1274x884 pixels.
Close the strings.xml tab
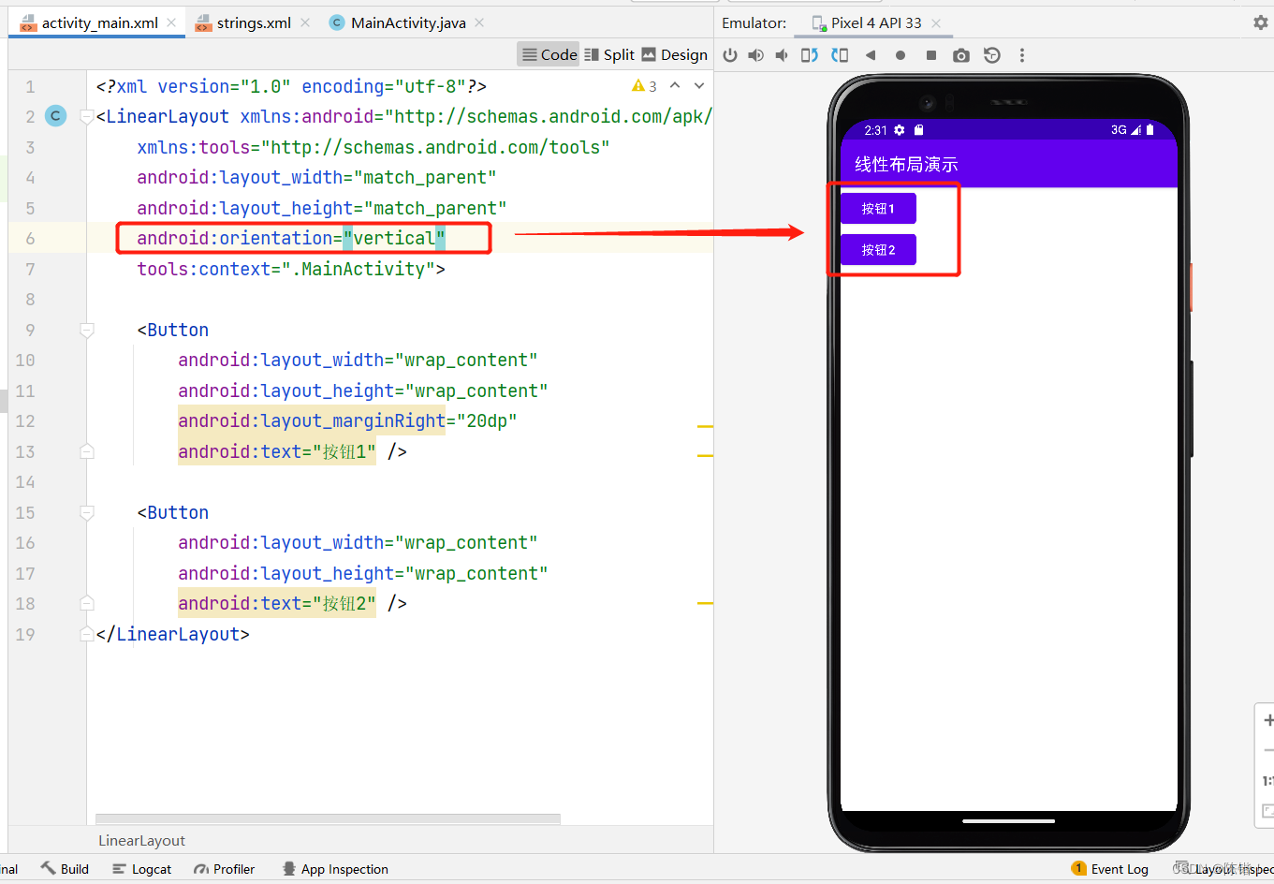pos(305,22)
